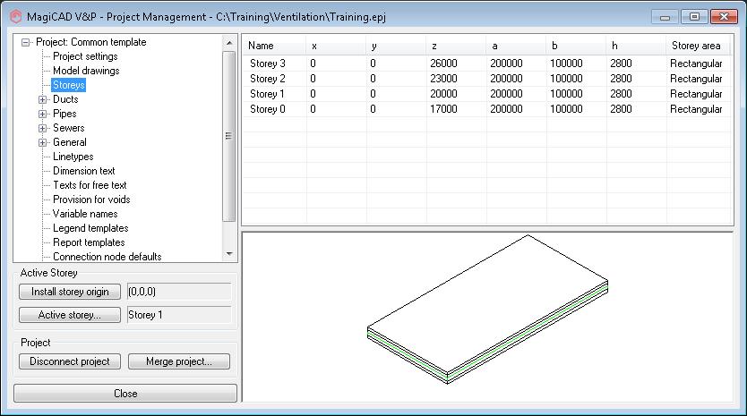This screenshot has width=747, height=416.
Task: Click Rectangular area in Storey 0 row
Action: point(696,109)
